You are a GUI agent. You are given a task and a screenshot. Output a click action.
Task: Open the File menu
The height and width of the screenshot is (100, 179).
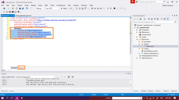pos(2,5)
